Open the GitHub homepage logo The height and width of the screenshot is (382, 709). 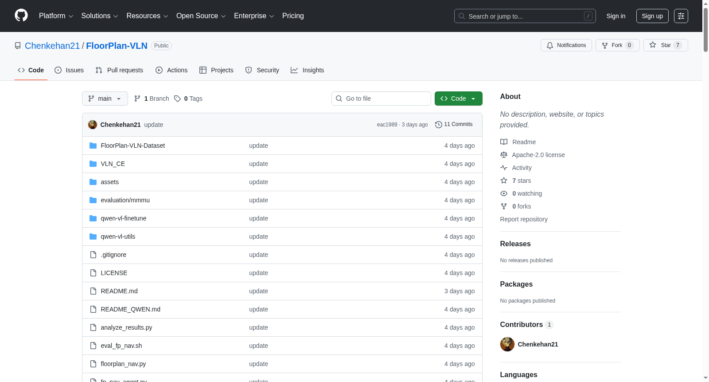point(21,16)
